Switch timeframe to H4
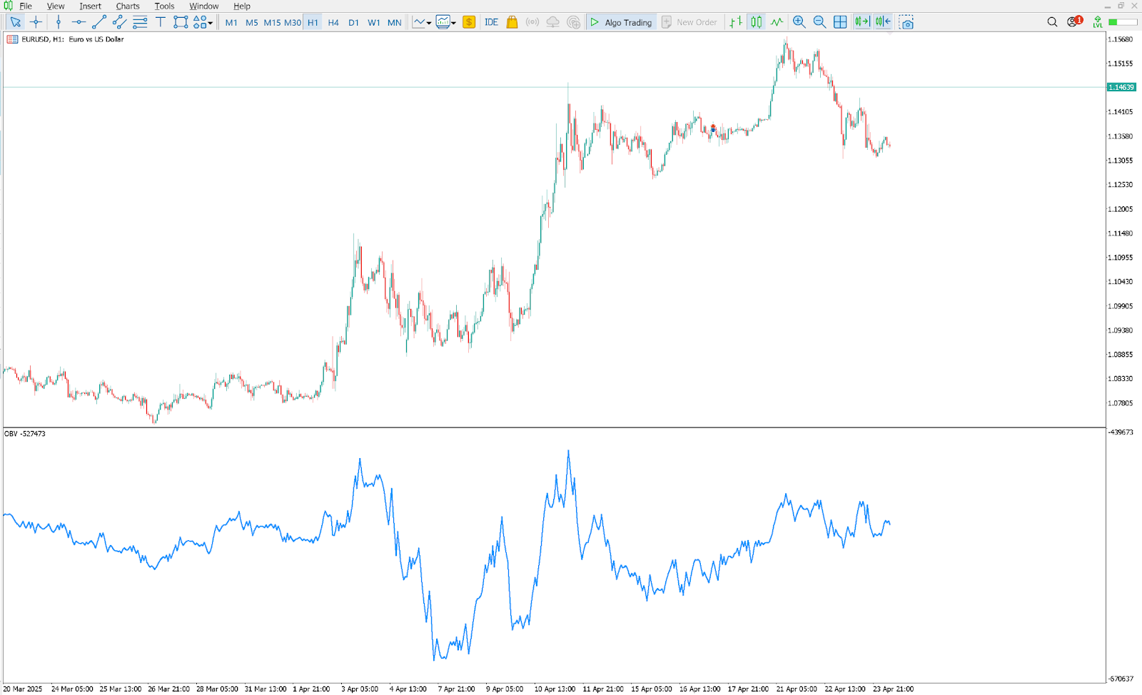Image resolution: width=1142 pixels, height=695 pixels. [333, 22]
